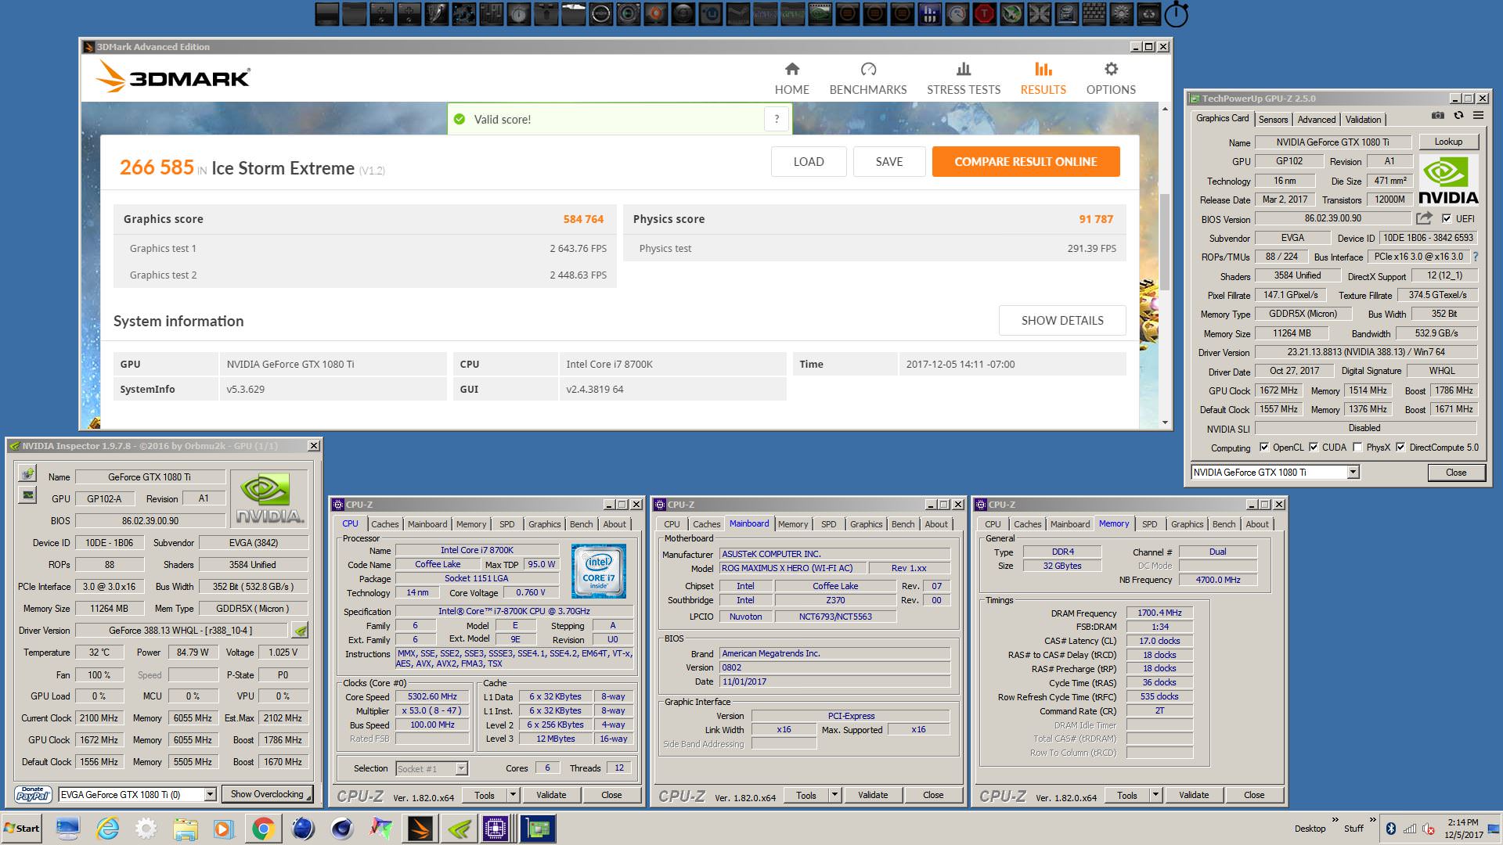Expand the Stuff toolbar chevron in the taskbar
Image resolution: width=1503 pixels, height=845 pixels.
pyautogui.click(x=1372, y=821)
